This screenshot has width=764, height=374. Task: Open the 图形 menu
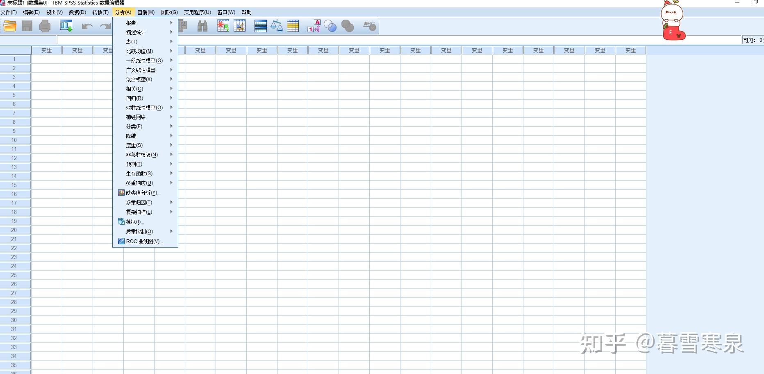(168, 12)
